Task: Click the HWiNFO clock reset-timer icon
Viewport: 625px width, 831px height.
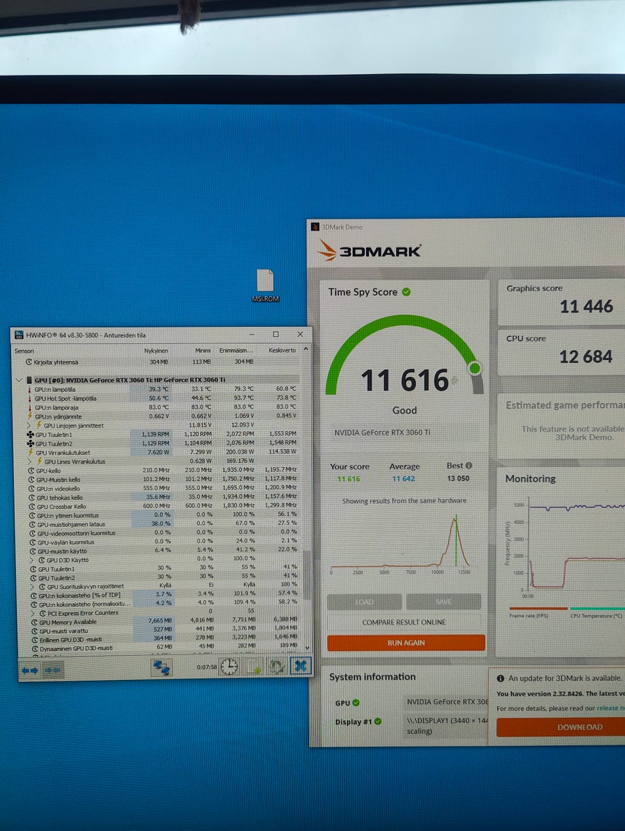Action: point(229,666)
